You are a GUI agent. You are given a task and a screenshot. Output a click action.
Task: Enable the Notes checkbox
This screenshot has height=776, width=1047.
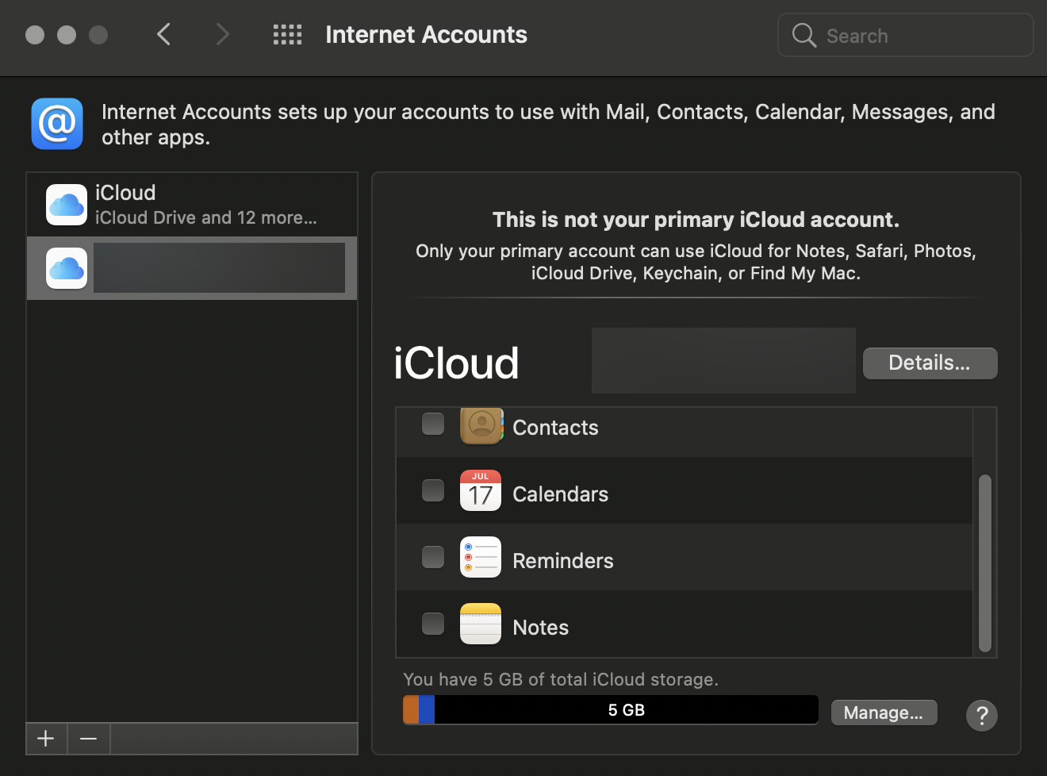coord(433,624)
